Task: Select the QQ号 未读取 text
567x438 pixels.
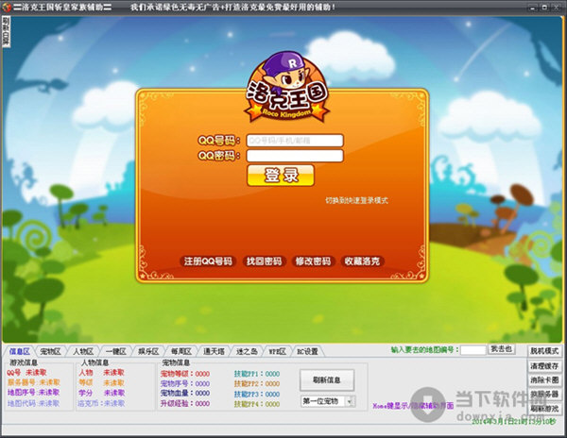Action: pyautogui.click(x=26, y=372)
